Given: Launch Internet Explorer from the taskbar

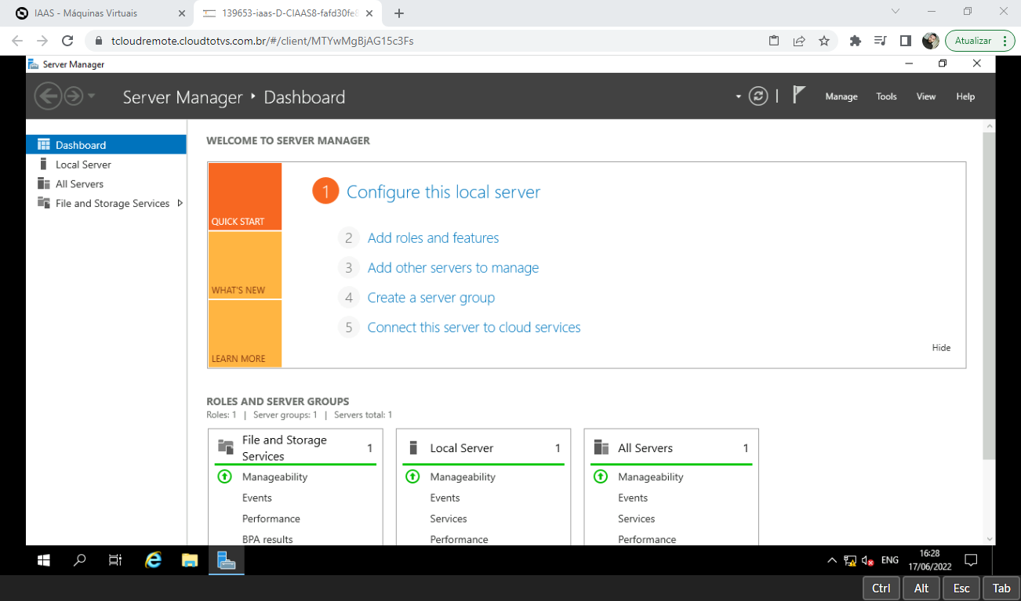Looking at the screenshot, I should [x=154, y=560].
